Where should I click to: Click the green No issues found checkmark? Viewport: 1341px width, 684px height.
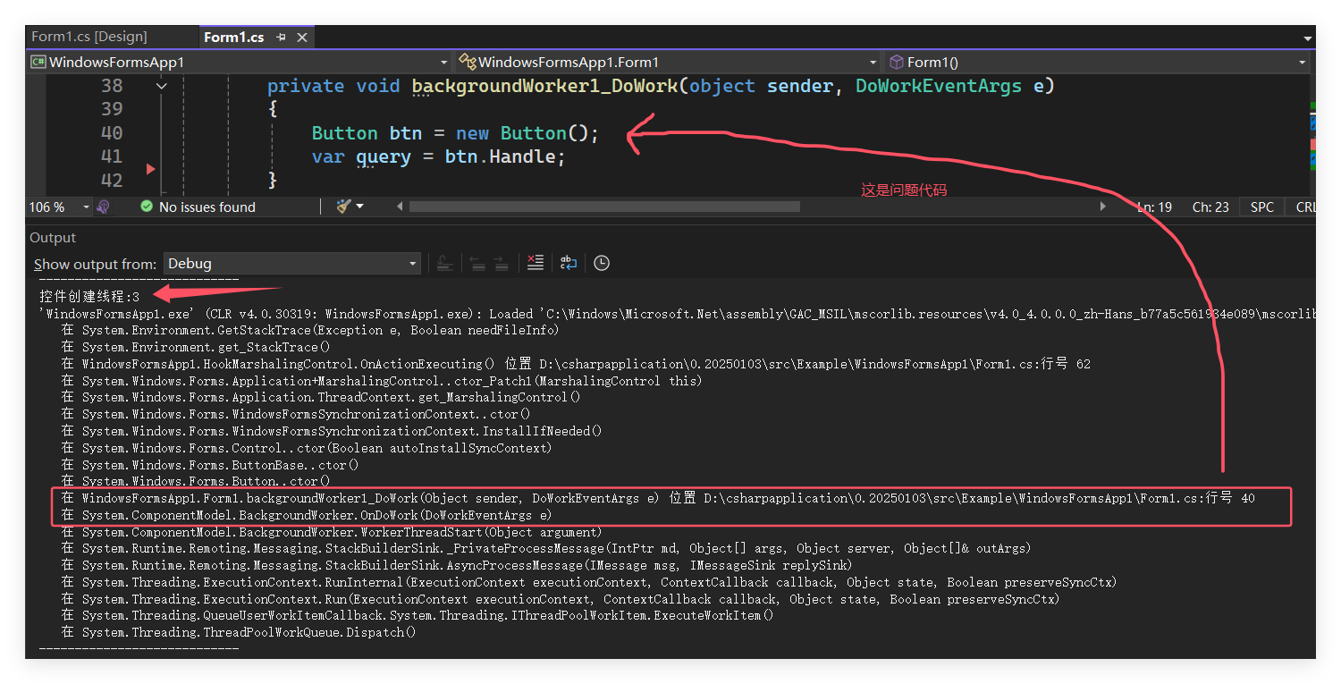pos(147,207)
